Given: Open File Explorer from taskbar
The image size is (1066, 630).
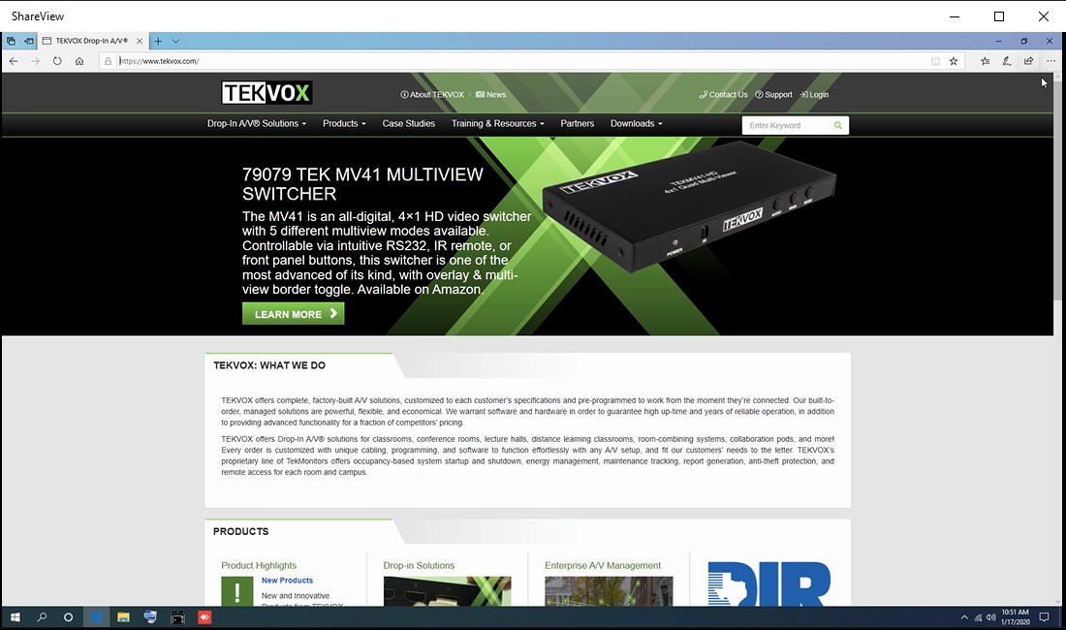Looking at the screenshot, I should pyautogui.click(x=123, y=617).
